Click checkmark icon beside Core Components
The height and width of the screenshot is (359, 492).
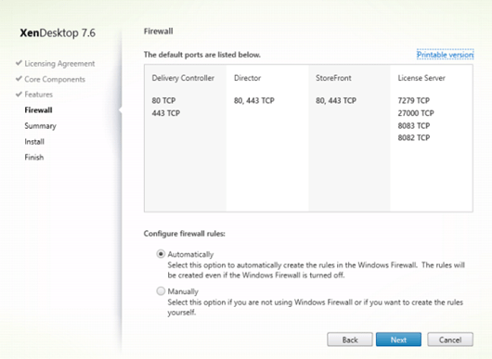coord(19,78)
